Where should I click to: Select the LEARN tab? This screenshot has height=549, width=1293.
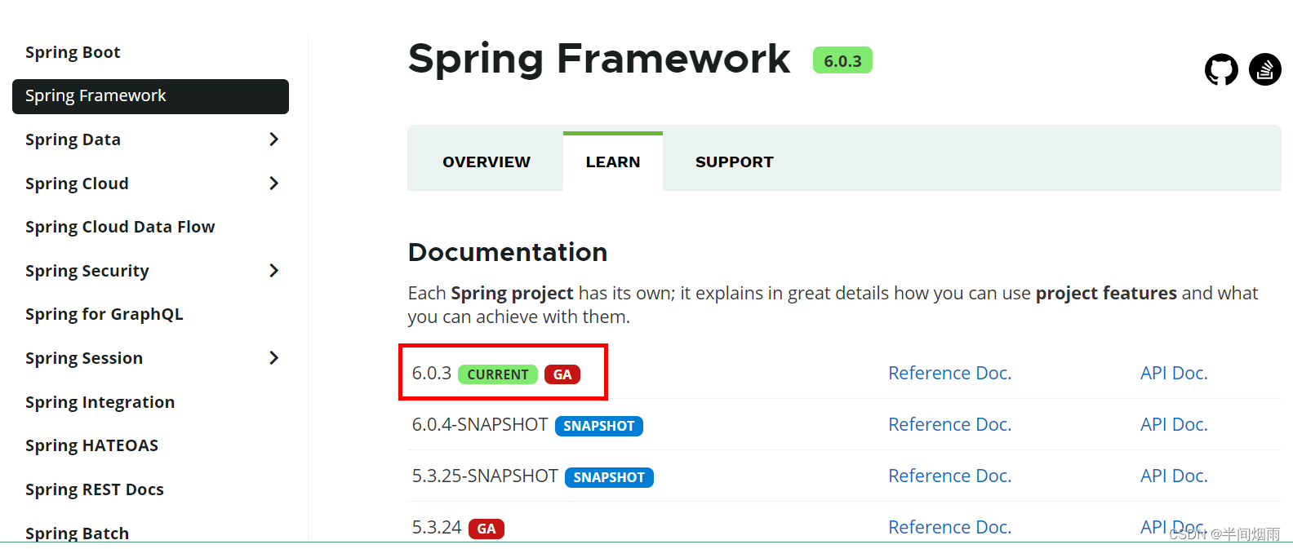pyautogui.click(x=613, y=162)
